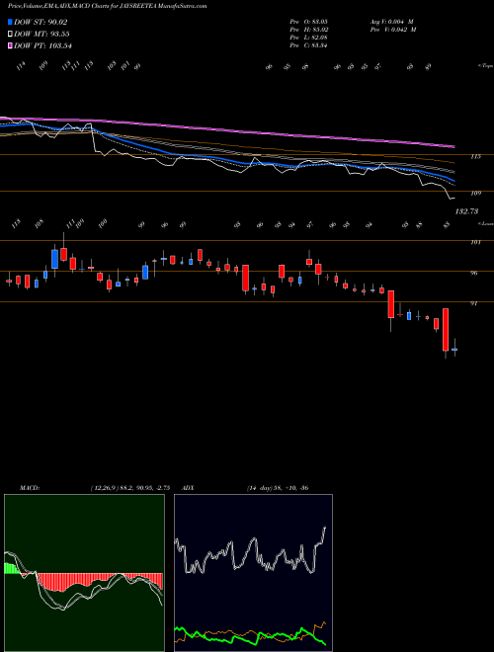Select the DOW MT: 93.55 legend label

(41, 35)
